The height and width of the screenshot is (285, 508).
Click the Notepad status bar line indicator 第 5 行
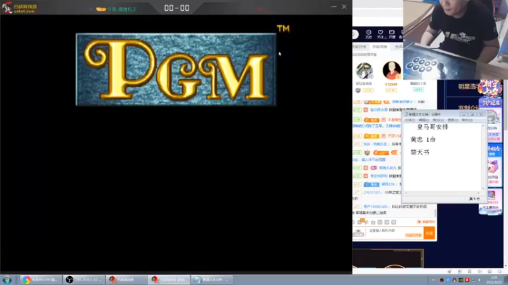474,199
